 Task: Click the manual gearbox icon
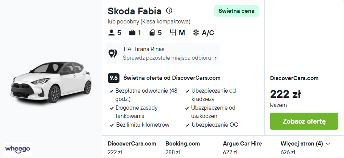tap(173, 33)
